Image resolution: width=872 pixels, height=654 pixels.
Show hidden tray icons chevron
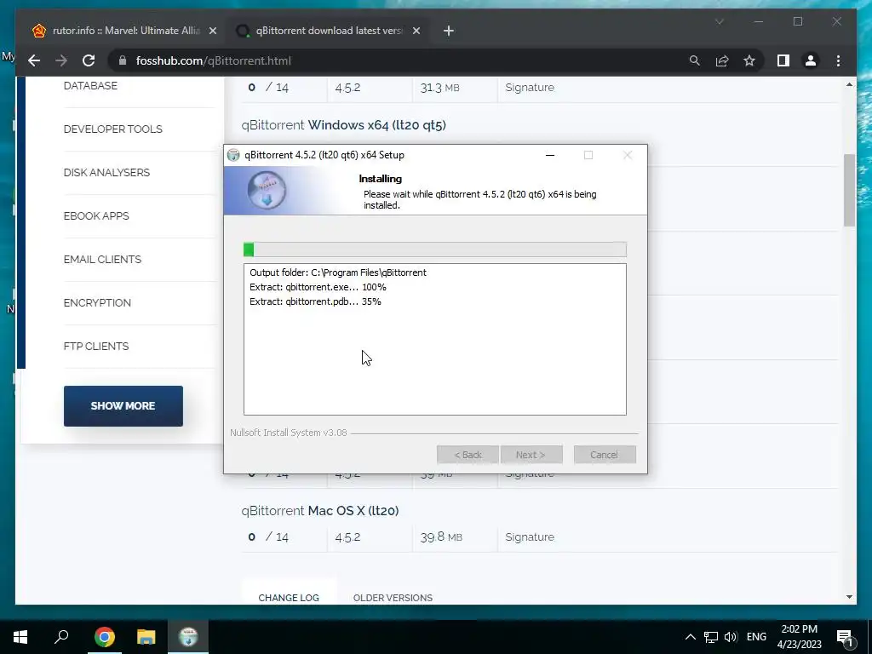(x=690, y=637)
